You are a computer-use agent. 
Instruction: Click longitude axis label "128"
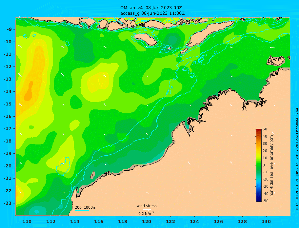[x=242, y=222]
